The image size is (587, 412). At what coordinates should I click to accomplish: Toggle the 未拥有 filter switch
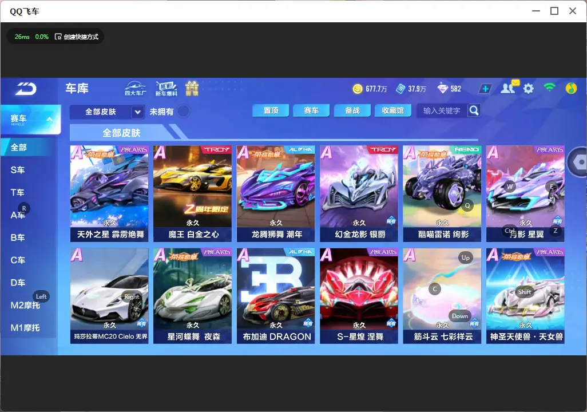pos(183,111)
